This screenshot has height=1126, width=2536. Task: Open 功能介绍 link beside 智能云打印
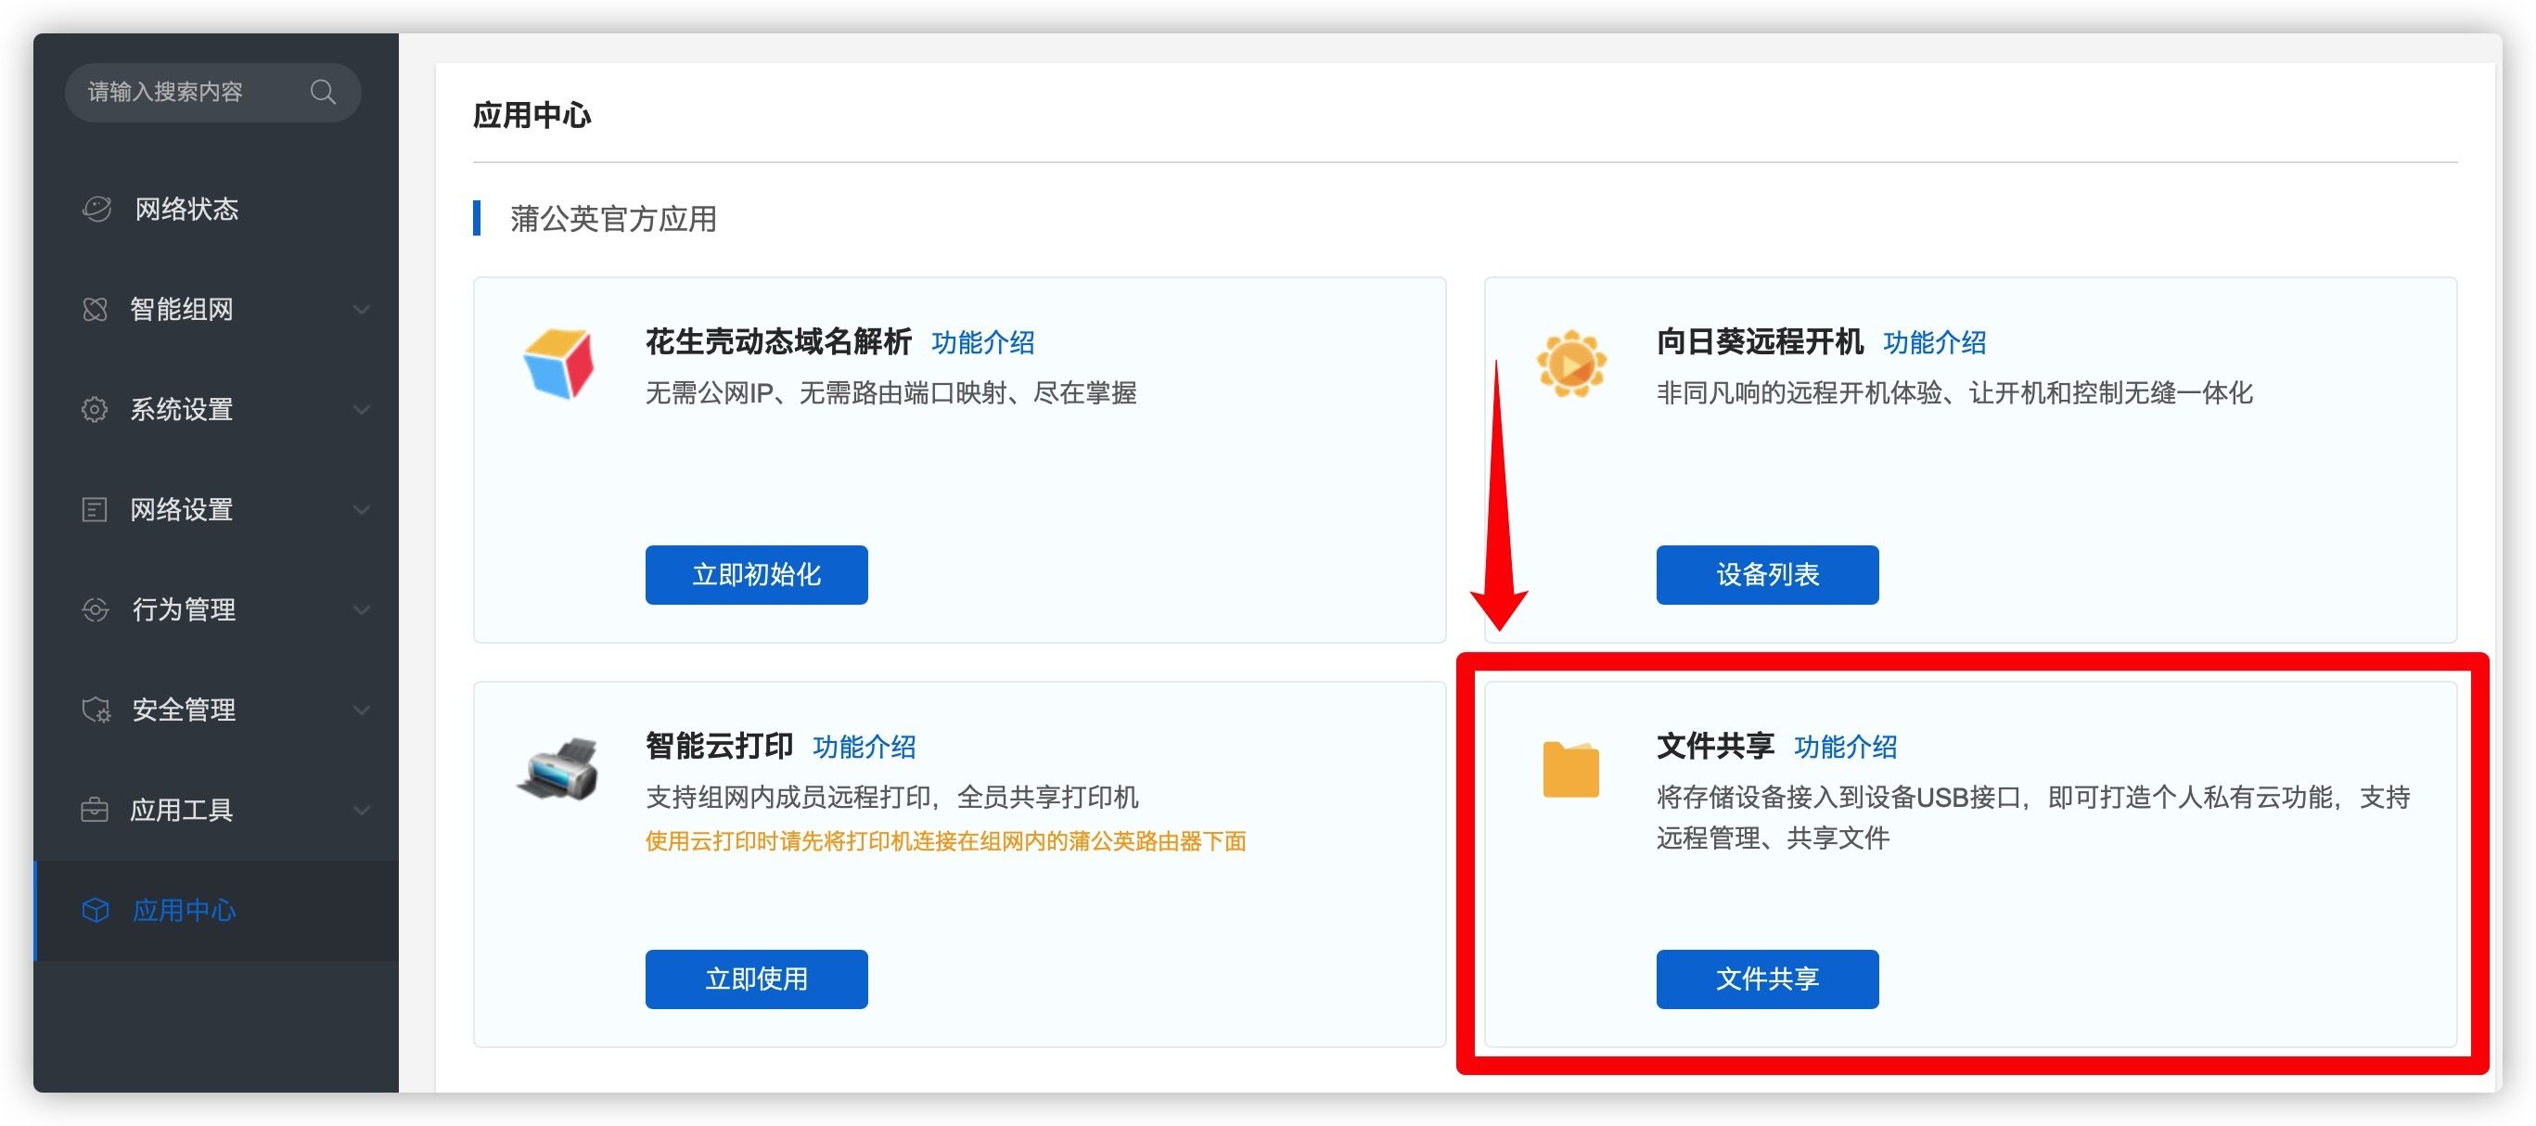coord(864,747)
